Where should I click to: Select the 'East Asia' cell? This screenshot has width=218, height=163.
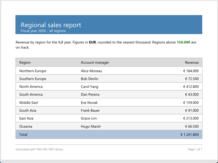[26, 118]
